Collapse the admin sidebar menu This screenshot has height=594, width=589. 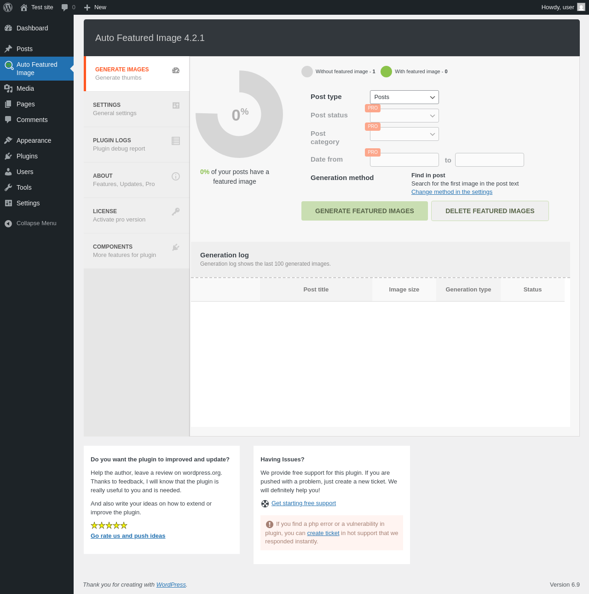[30, 223]
